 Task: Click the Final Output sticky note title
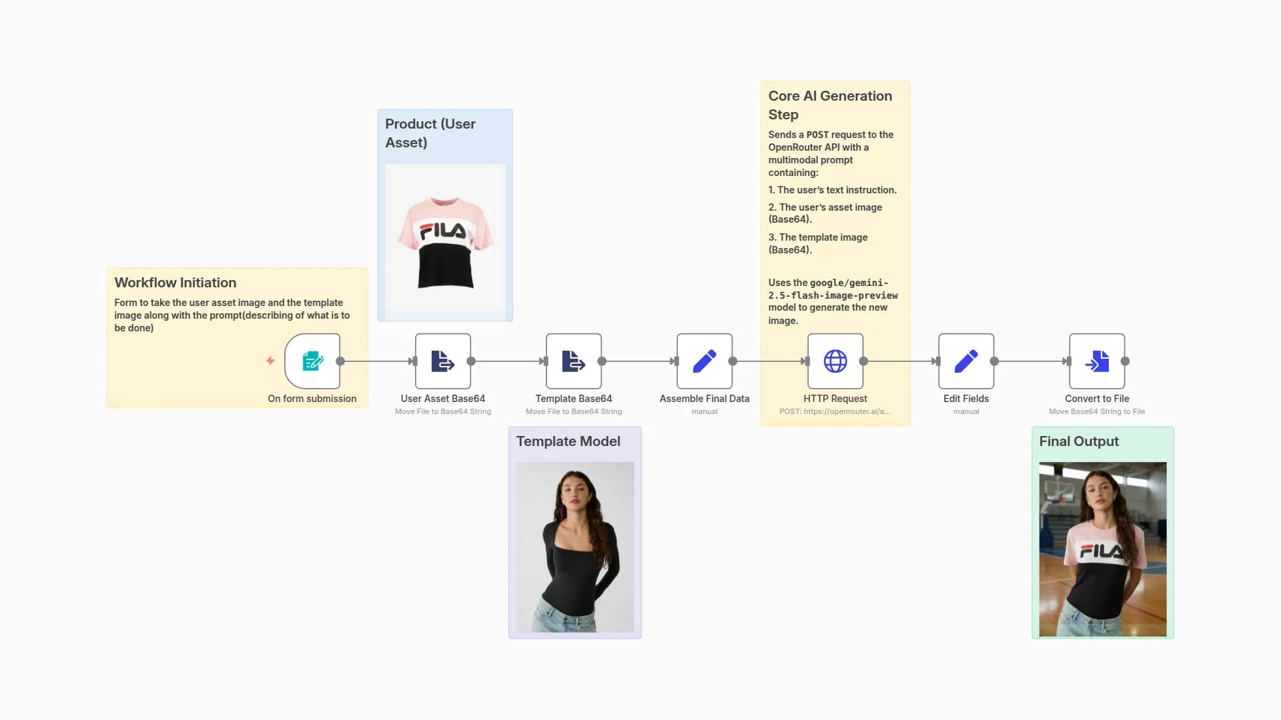pos(1078,441)
